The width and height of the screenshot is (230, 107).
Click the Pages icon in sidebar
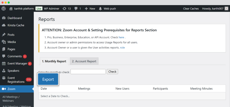click(x=4, y=49)
